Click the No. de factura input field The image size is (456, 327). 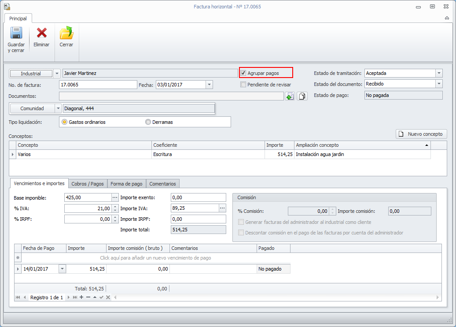click(x=98, y=85)
